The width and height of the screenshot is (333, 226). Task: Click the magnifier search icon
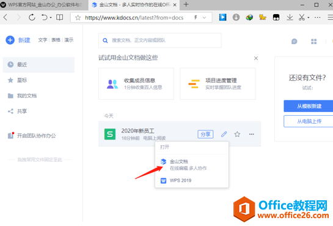coord(105,40)
